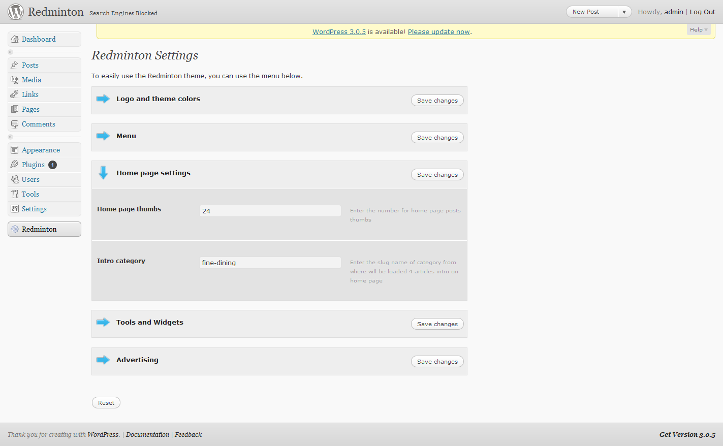Image resolution: width=723 pixels, height=446 pixels.
Task: Click the Home page thumbs input field
Action: 270,211
